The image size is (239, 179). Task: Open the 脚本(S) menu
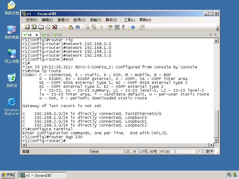tap(111, 20)
